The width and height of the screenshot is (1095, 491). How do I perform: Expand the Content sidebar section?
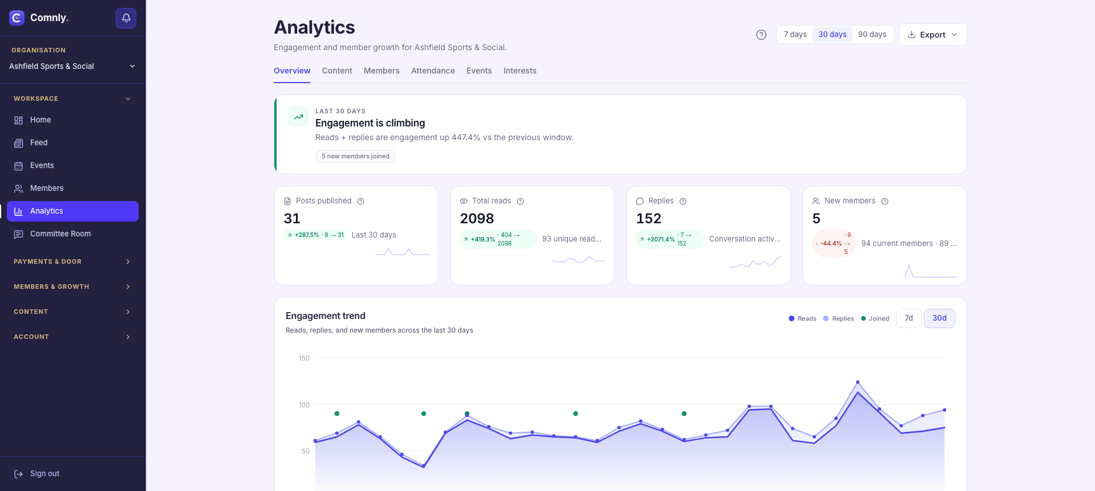pos(72,312)
